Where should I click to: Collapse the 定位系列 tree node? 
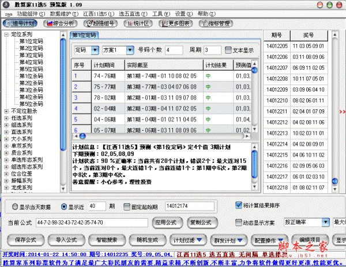point(6,35)
